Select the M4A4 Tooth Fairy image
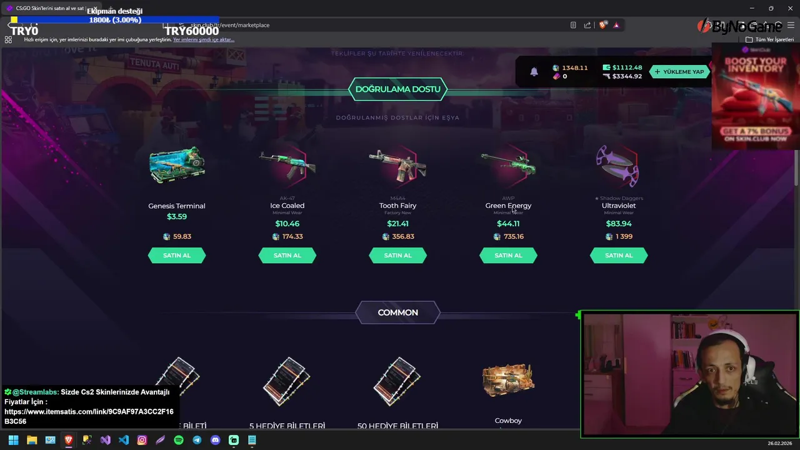The width and height of the screenshot is (800, 450). click(398, 166)
